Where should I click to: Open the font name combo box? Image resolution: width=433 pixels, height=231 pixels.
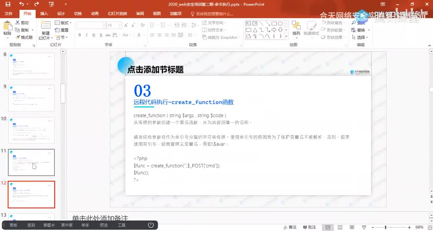point(91,25)
